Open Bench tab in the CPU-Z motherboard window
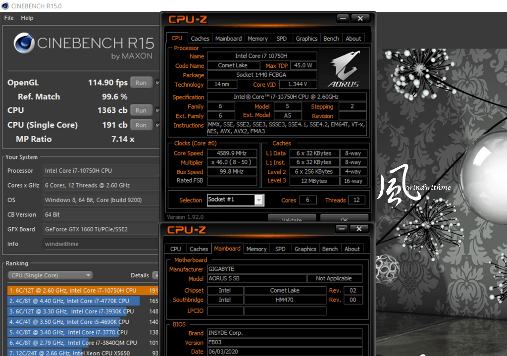The width and height of the screenshot is (507, 356). click(330, 249)
